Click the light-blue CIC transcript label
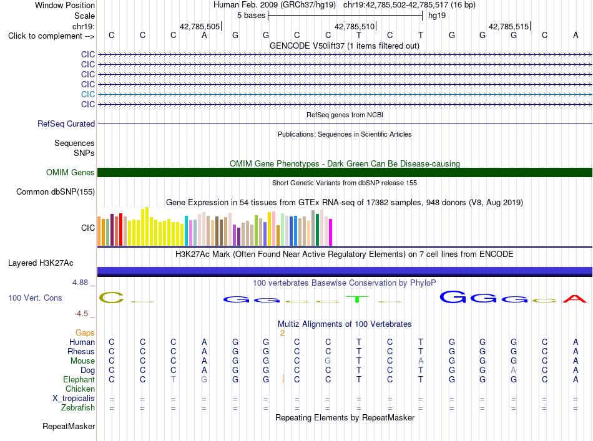Image resolution: width=593 pixels, height=441 pixels. pos(88,94)
